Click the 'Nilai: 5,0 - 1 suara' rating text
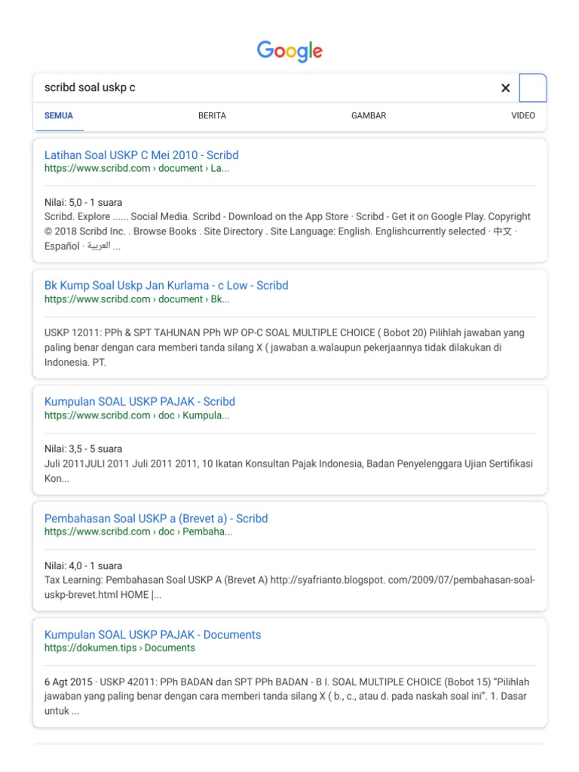Image resolution: width=579 pixels, height=772 pixels. (x=83, y=203)
